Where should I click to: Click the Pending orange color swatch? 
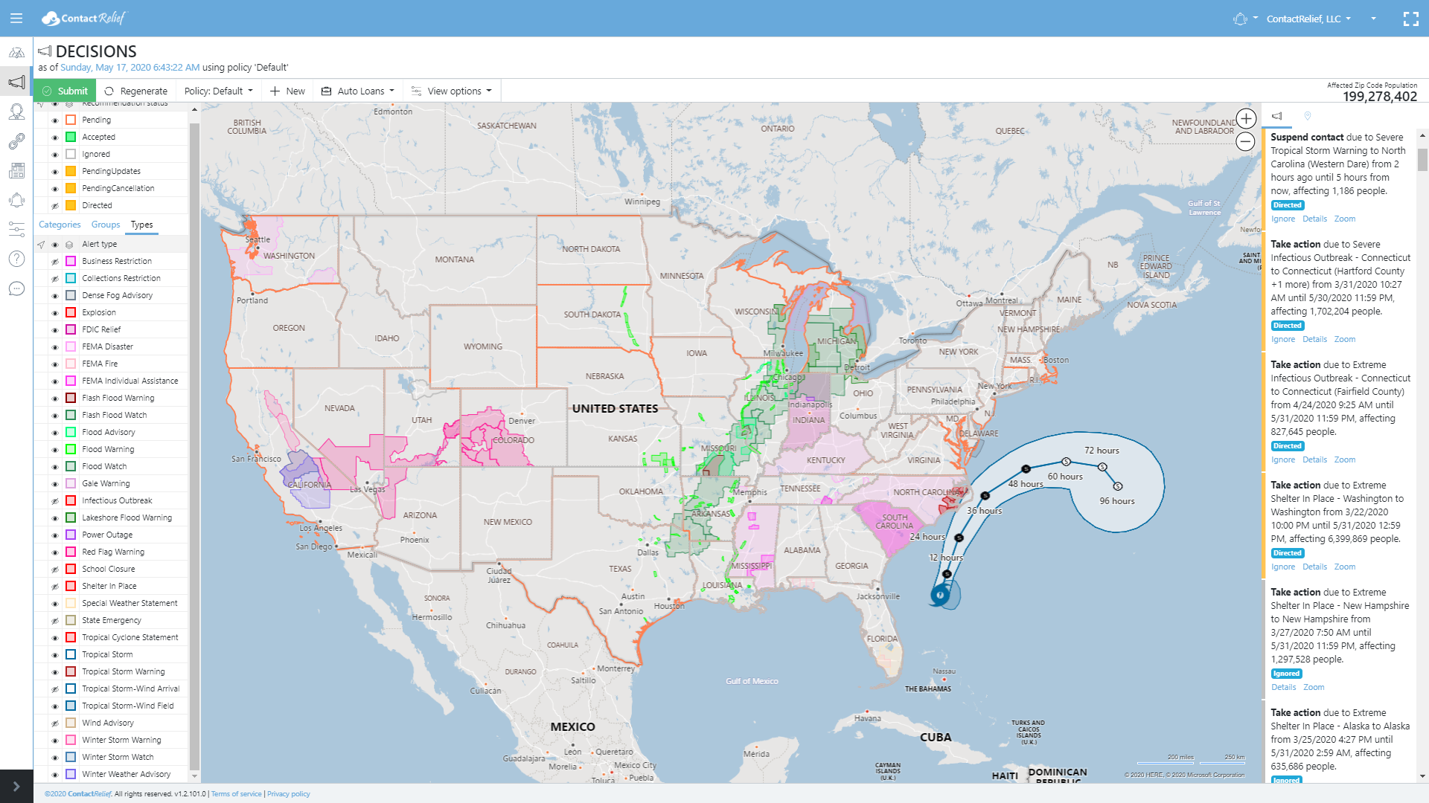71,120
